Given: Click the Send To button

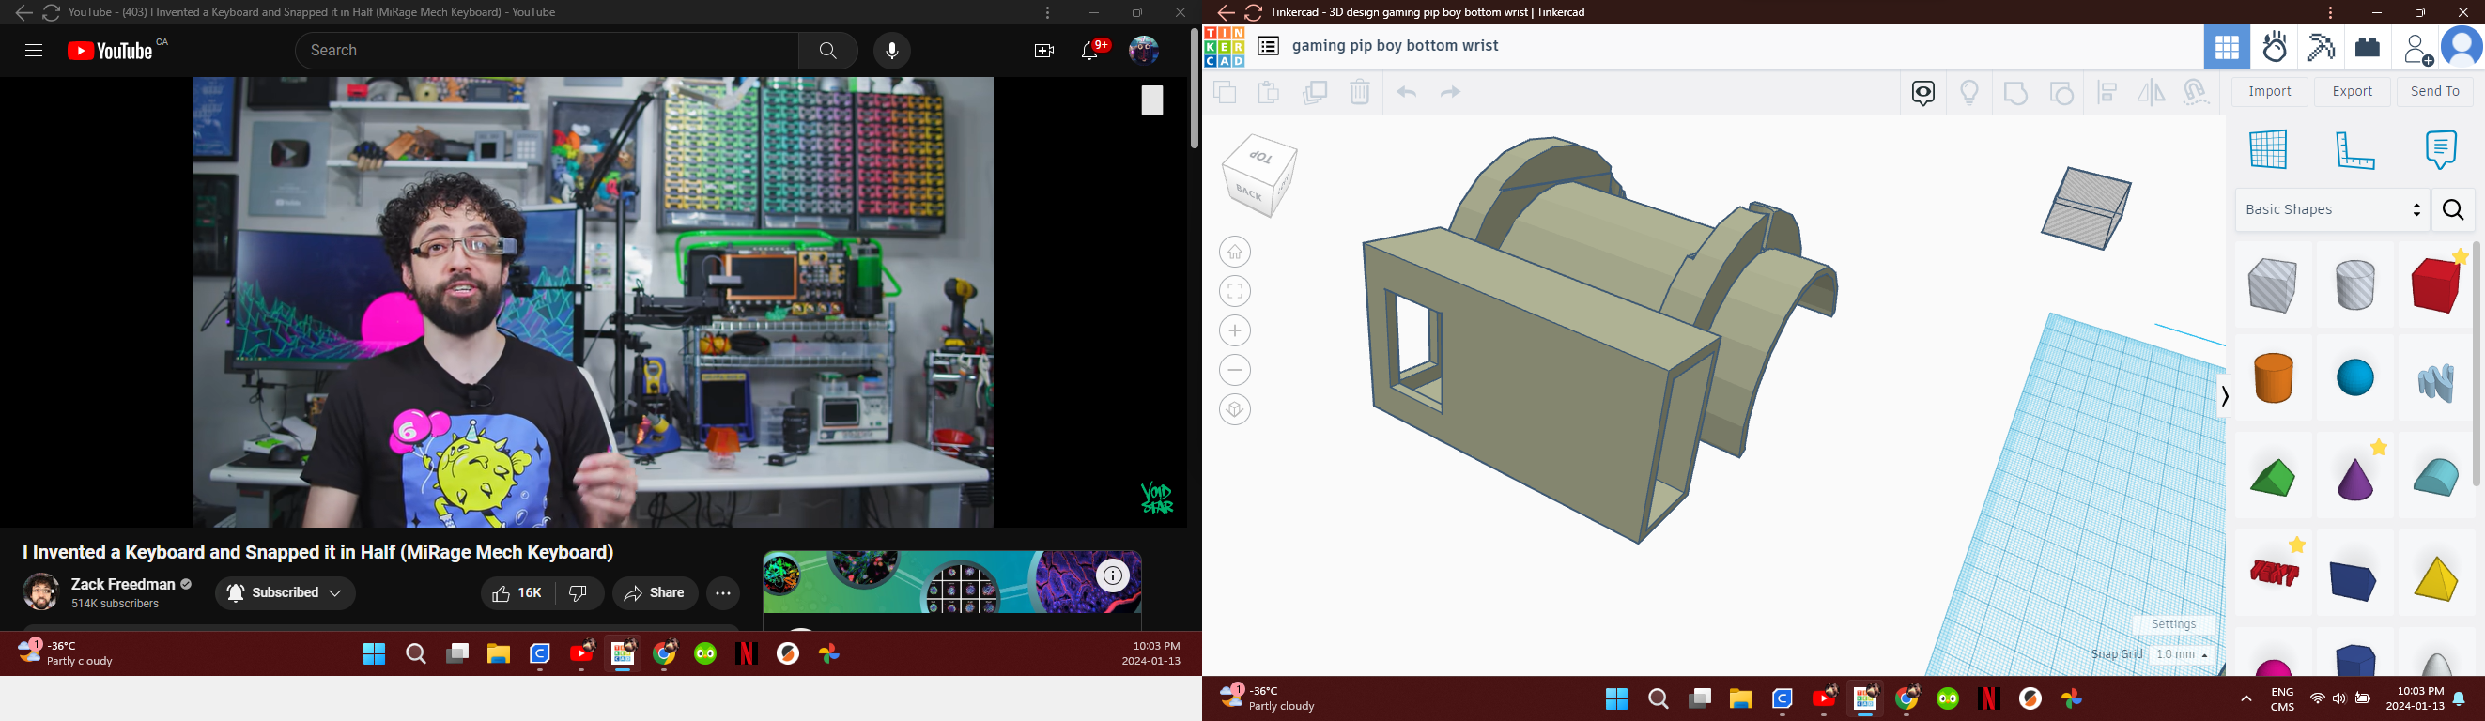Looking at the screenshot, I should [2435, 92].
